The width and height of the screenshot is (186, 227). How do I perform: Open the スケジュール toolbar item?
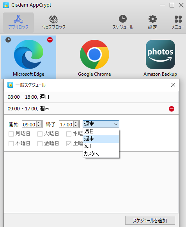pyautogui.click(x=123, y=23)
